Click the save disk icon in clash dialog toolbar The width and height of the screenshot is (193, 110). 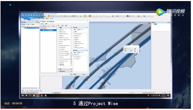[44, 26]
